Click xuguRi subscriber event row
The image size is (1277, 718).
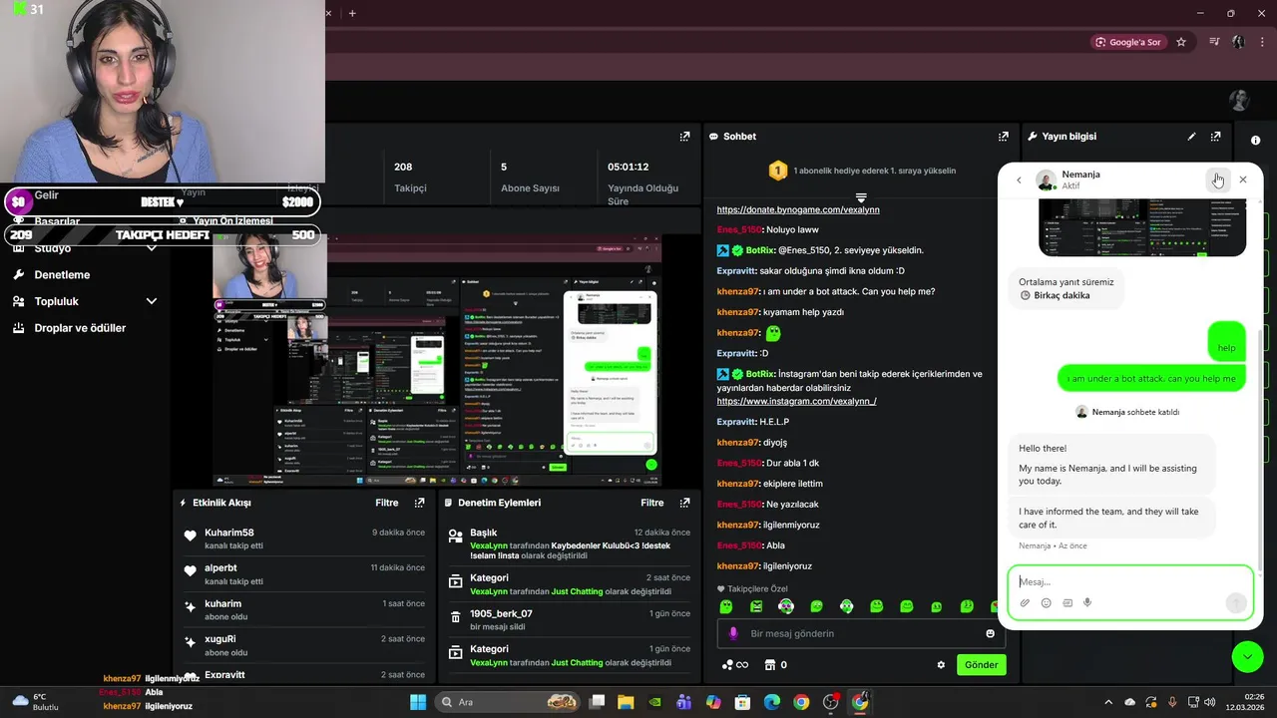303,645
